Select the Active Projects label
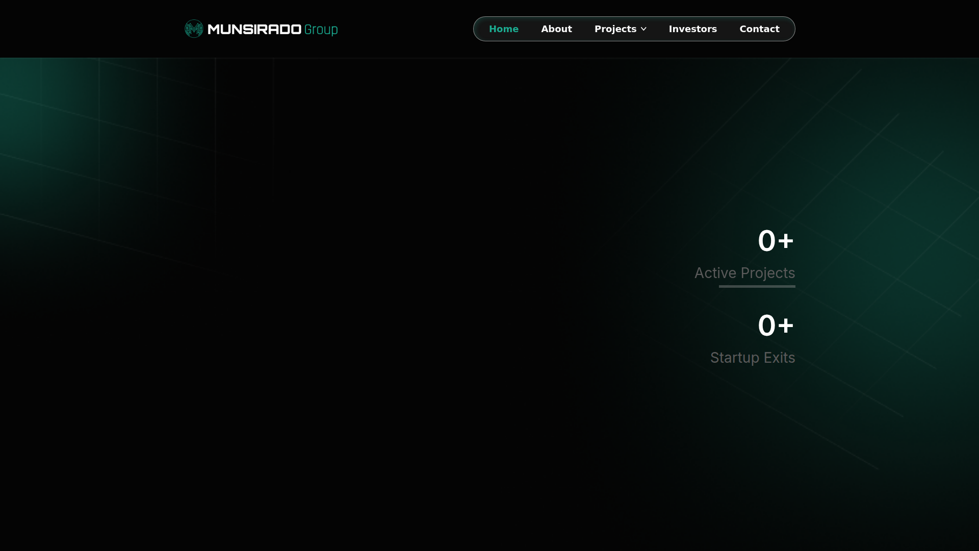This screenshot has width=979, height=551. (x=744, y=273)
